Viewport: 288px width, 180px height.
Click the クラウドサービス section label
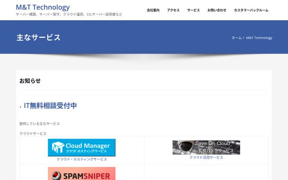click(x=33, y=134)
